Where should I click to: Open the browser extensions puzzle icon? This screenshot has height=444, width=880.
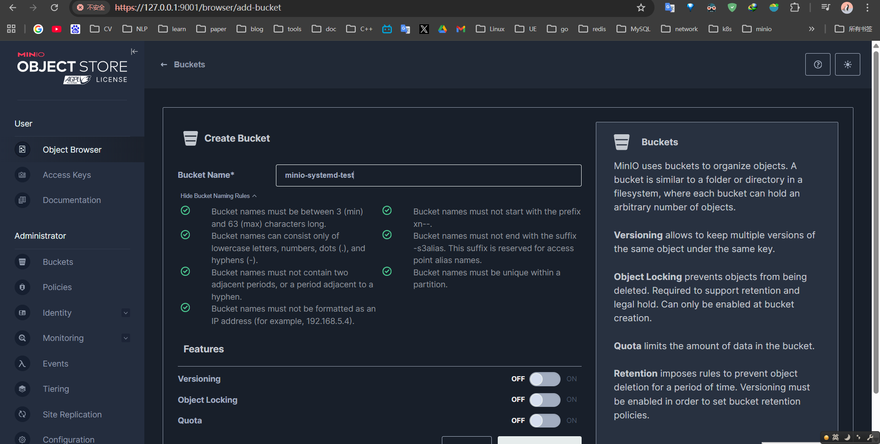coord(795,8)
